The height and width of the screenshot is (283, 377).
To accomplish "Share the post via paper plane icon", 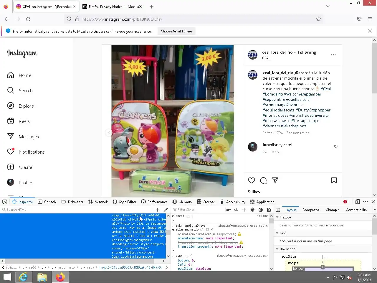I will click(275, 180).
